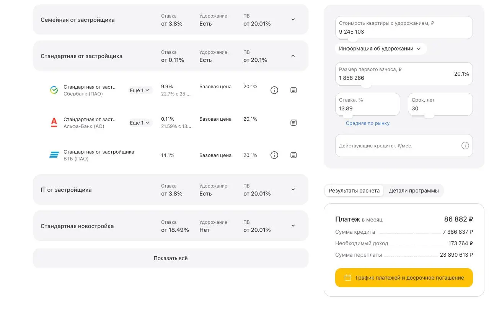
Task: Expand Стандартная новостройка program
Action: 293,226
